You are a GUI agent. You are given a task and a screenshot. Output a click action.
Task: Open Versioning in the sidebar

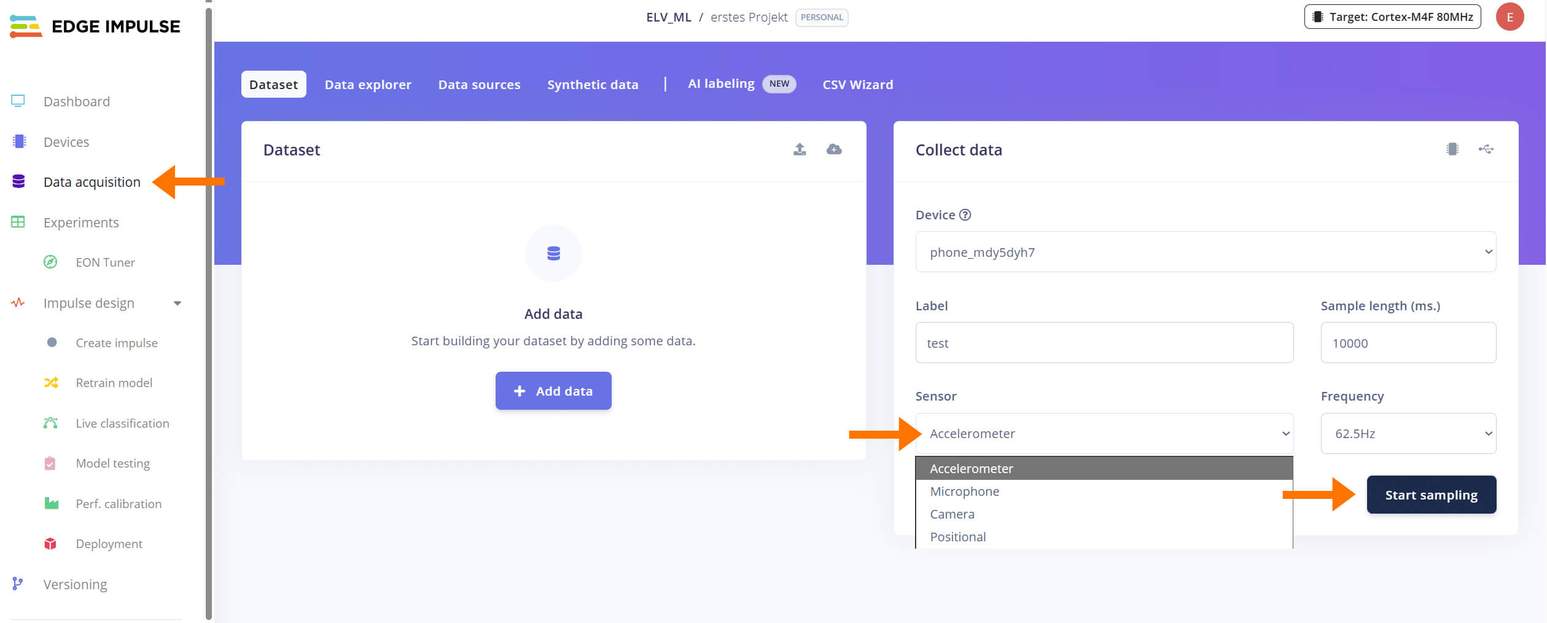tap(75, 584)
